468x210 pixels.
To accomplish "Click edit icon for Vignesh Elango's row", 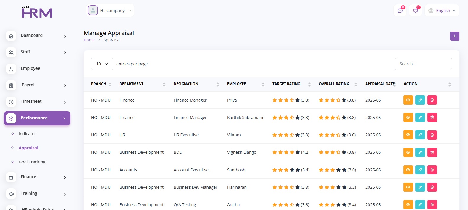I will (420, 152).
